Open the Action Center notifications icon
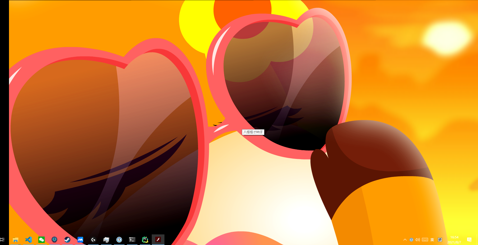This screenshot has height=245, width=478. (469, 240)
